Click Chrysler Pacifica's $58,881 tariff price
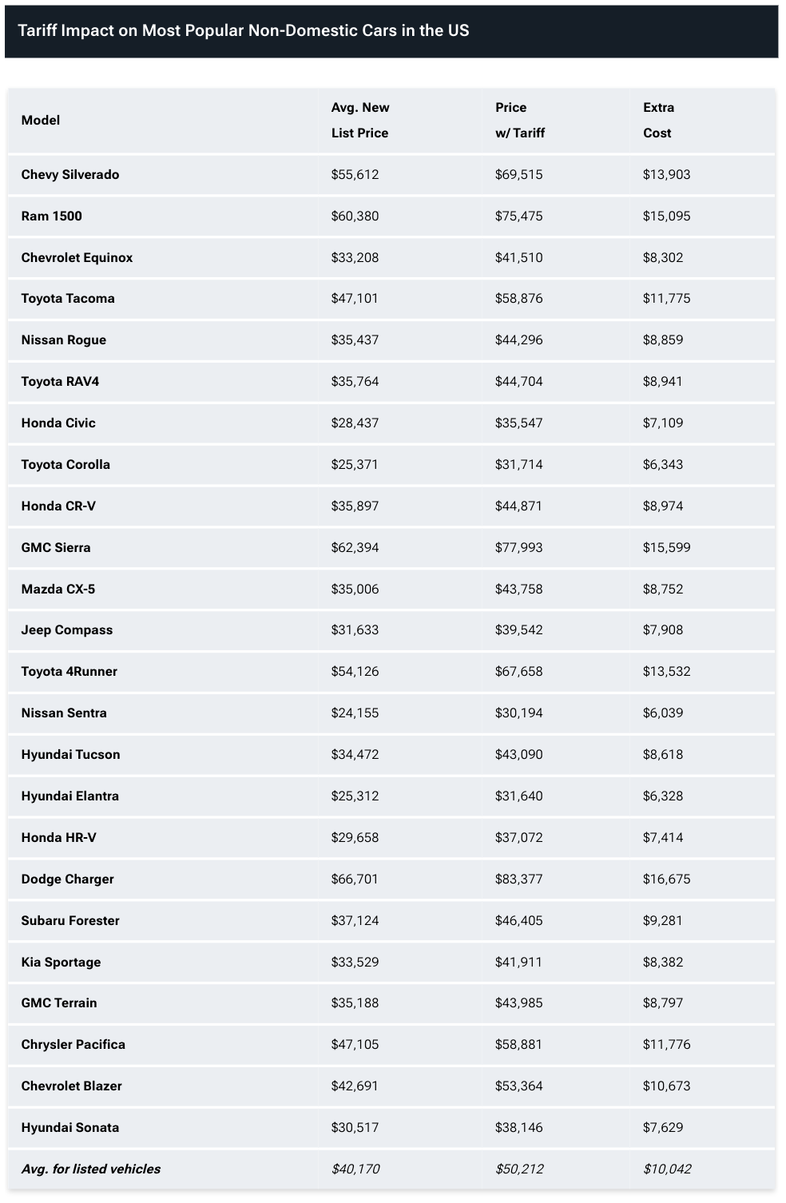Viewport: 786px width, 1203px height. [518, 1044]
